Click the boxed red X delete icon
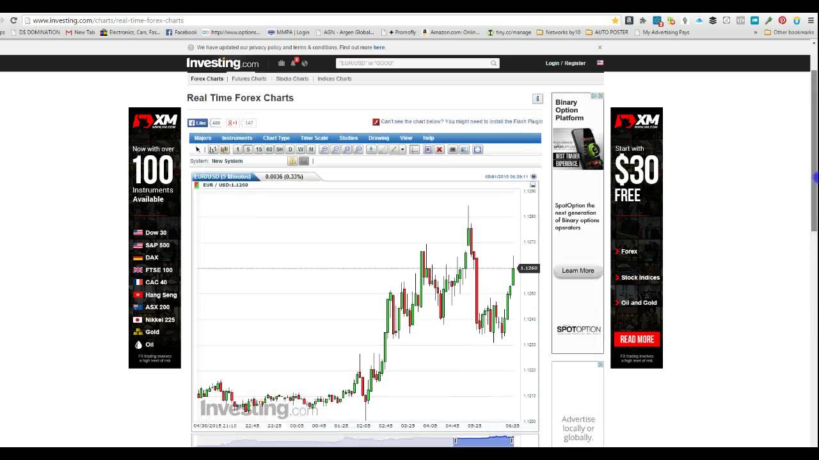This screenshot has width=819, height=460. coord(428,149)
